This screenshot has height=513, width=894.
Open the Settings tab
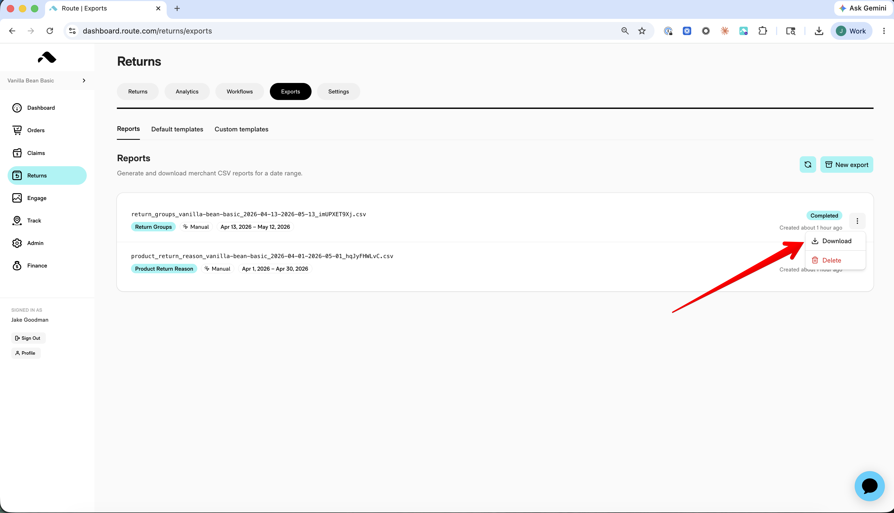pyautogui.click(x=339, y=92)
